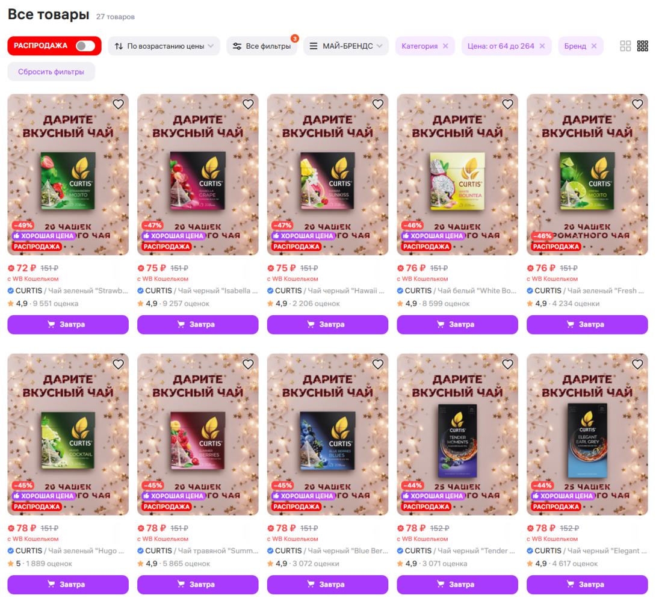The image size is (656, 604).
Task: Switch to compact grid view icon
Action: pos(642,46)
